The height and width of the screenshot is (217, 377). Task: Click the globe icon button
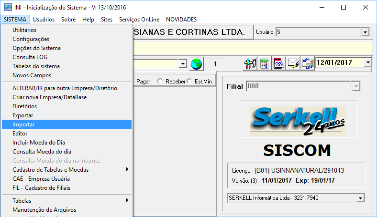pyautogui.click(x=197, y=64)
